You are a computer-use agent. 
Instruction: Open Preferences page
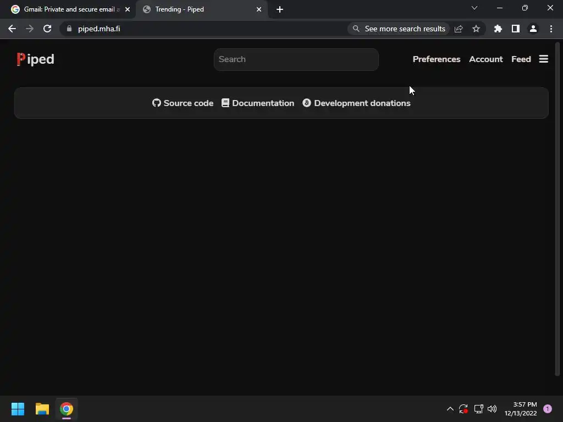[x=436, y=59]
